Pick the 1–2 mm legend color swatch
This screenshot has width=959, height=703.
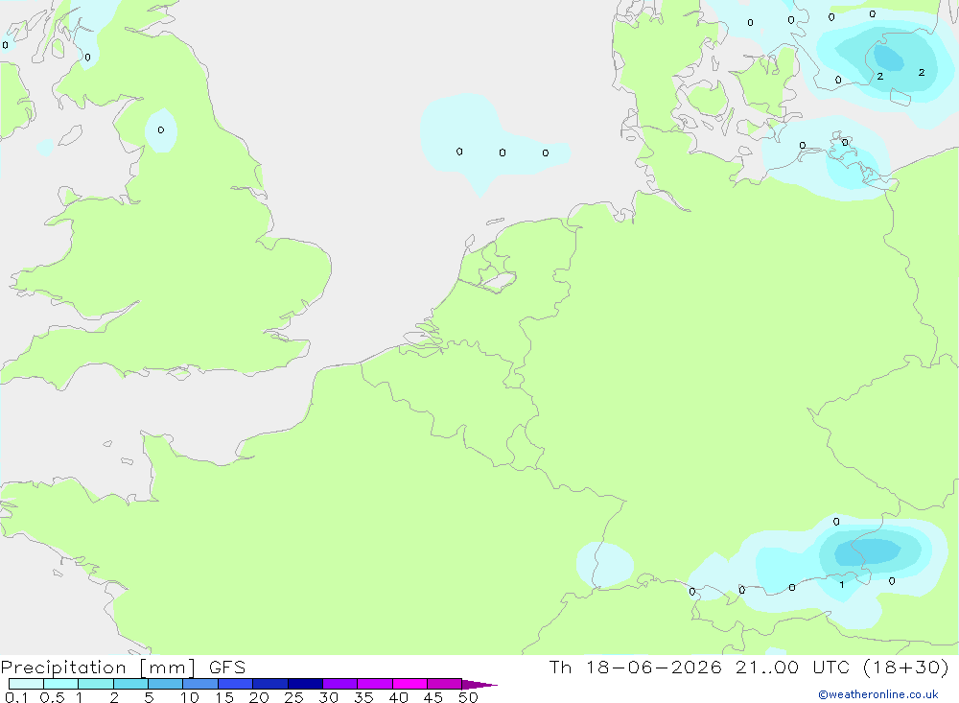96,684
